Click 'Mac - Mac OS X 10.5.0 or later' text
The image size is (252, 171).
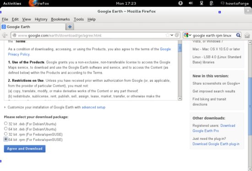(216, 49)
